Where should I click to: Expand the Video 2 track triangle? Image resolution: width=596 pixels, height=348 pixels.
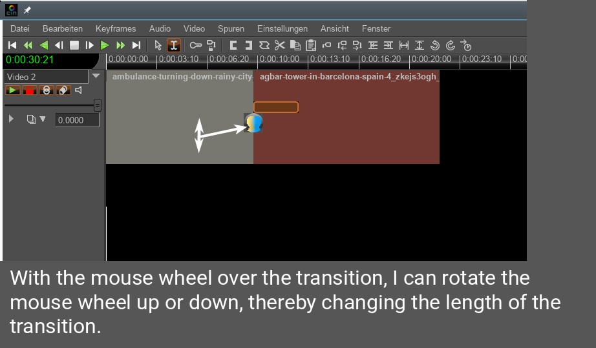11,119
